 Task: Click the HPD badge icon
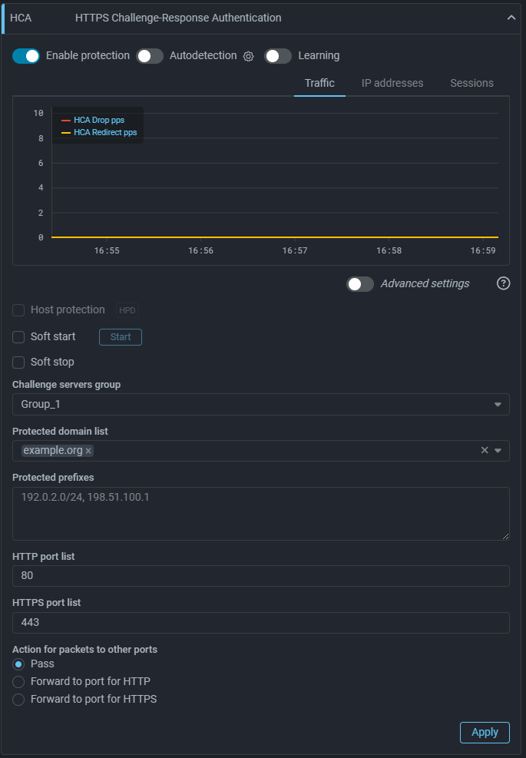pos(127,310)
